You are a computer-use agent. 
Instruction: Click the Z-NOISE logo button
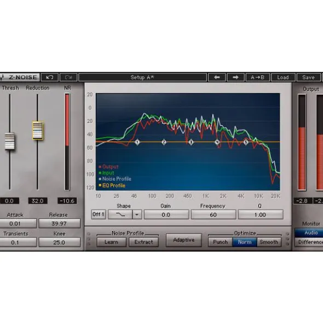point(20,77)
